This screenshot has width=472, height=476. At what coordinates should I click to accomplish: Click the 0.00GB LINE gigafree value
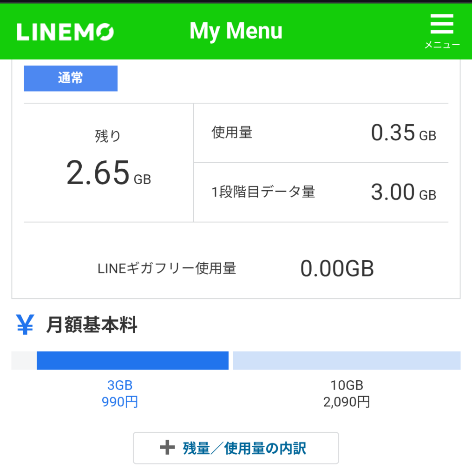(337, 269)
